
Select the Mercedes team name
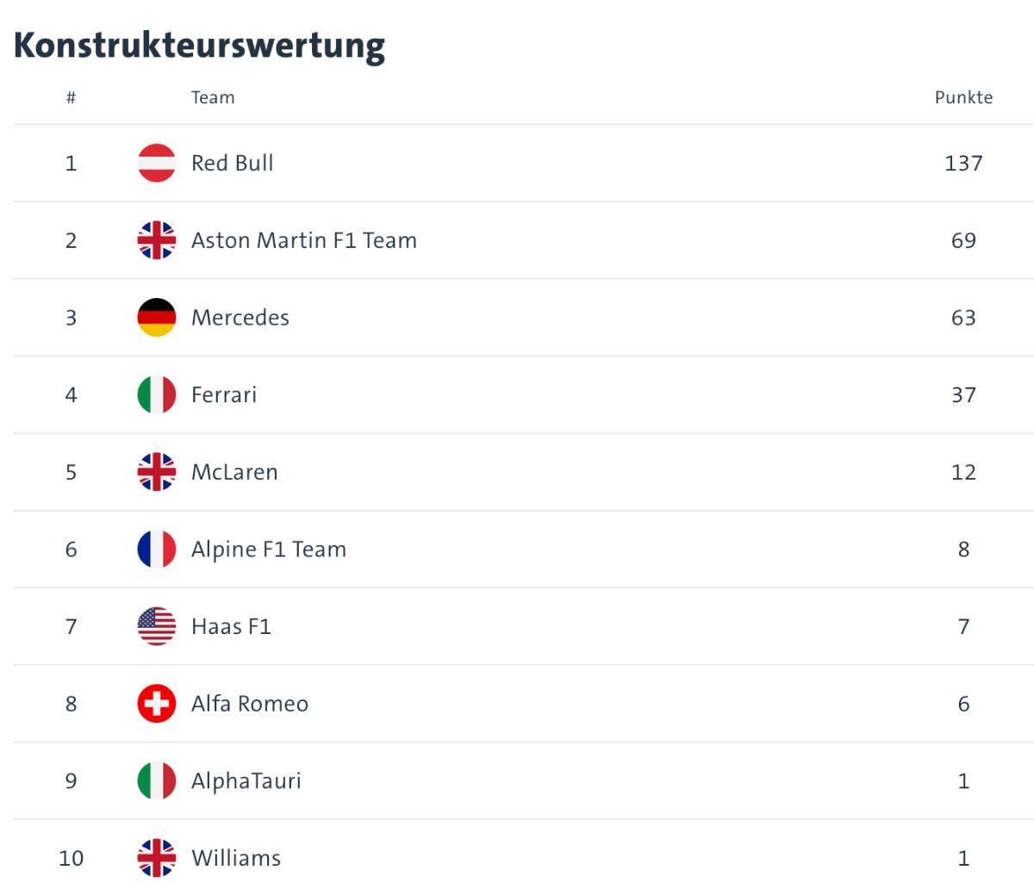240,318
